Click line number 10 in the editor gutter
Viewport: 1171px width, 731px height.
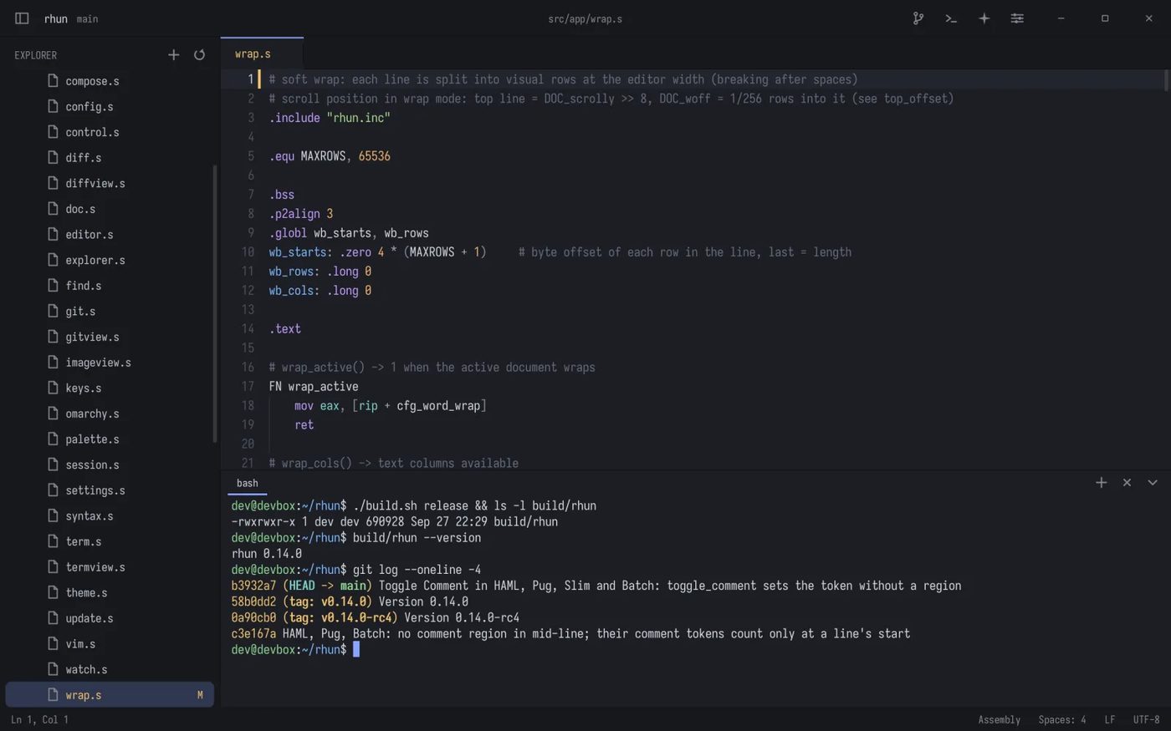[248, 251]
